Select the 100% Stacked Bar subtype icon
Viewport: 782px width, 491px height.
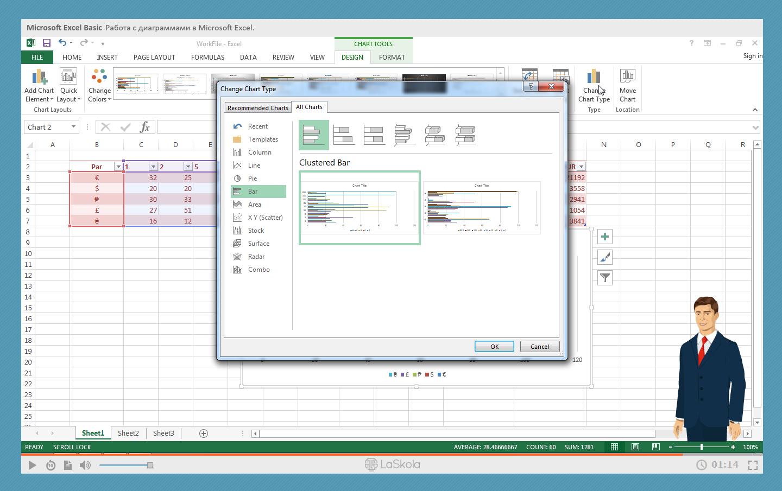tap(374, 135)
